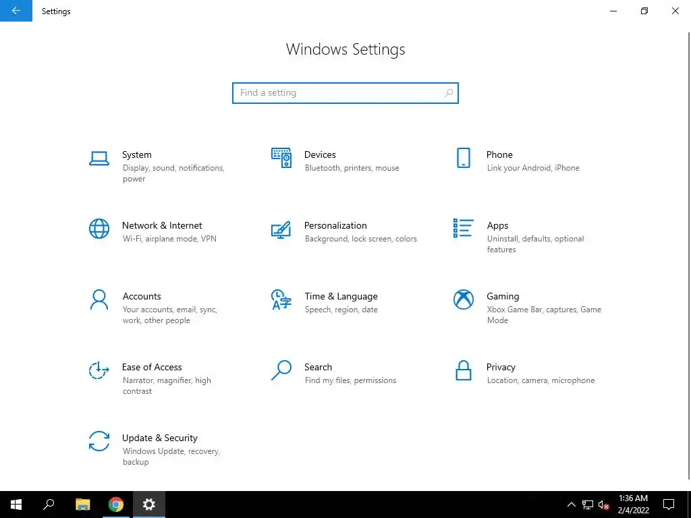This screenshot has height=518, width=691.
Task: Launch Google Chrome from the taskbar
Action: click(x=116, y=505)
